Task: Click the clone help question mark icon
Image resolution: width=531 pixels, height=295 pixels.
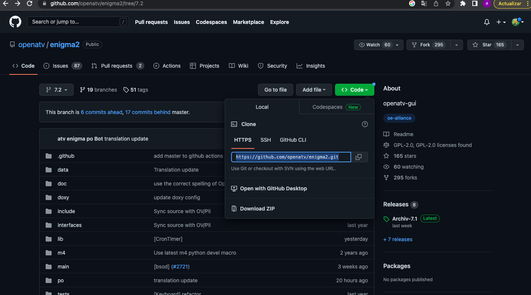Action: (x=365, y=124)
